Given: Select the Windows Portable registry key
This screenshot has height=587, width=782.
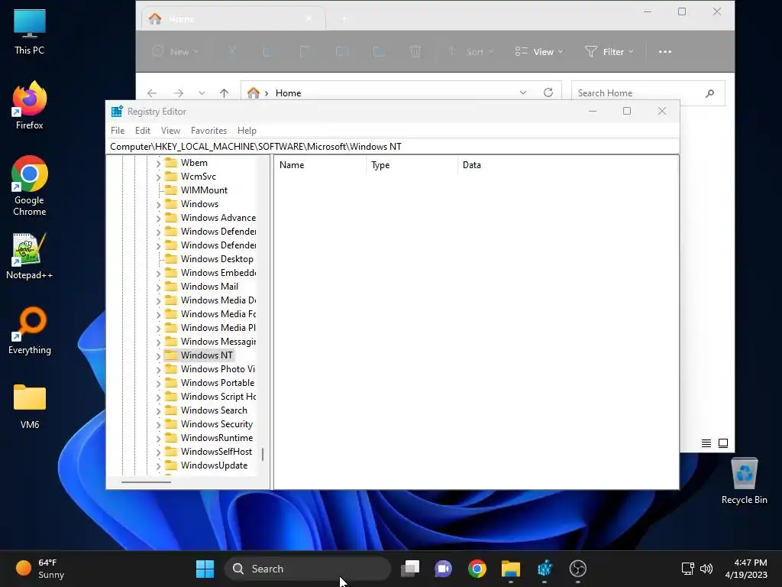Looking at the screenshot, I should [218, 383].
